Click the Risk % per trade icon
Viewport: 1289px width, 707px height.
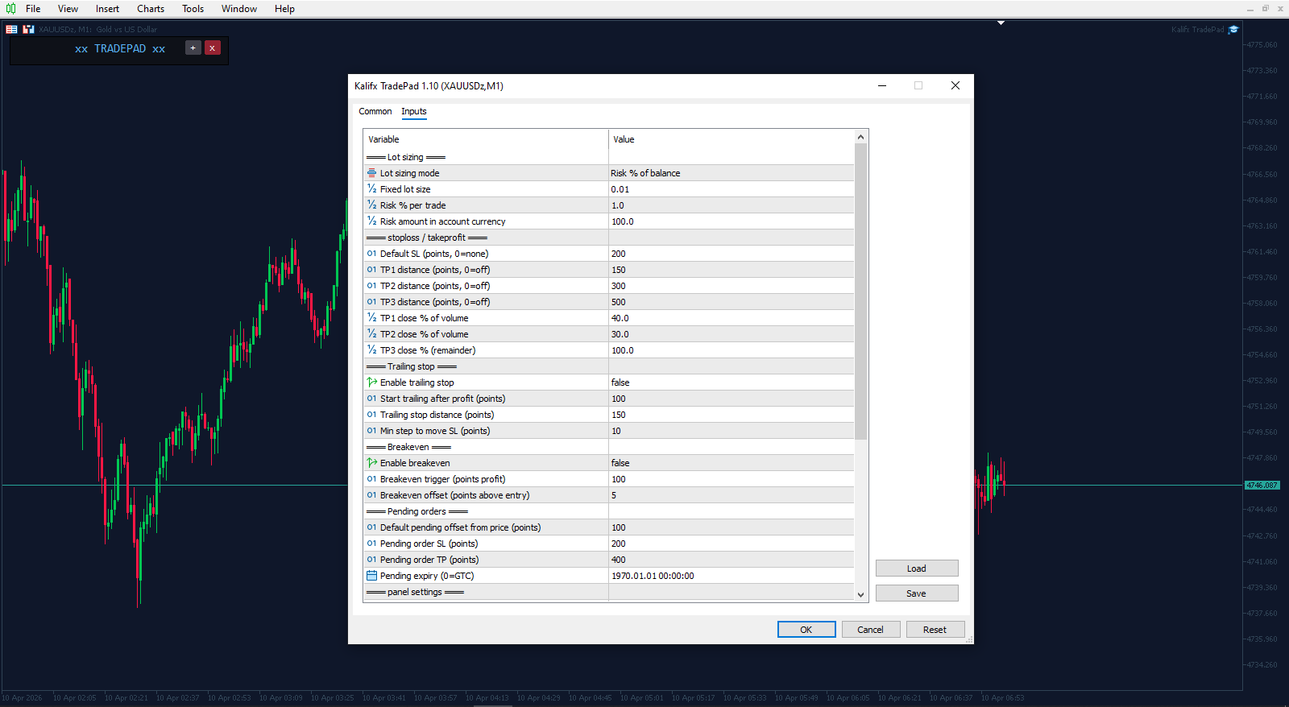371,205
